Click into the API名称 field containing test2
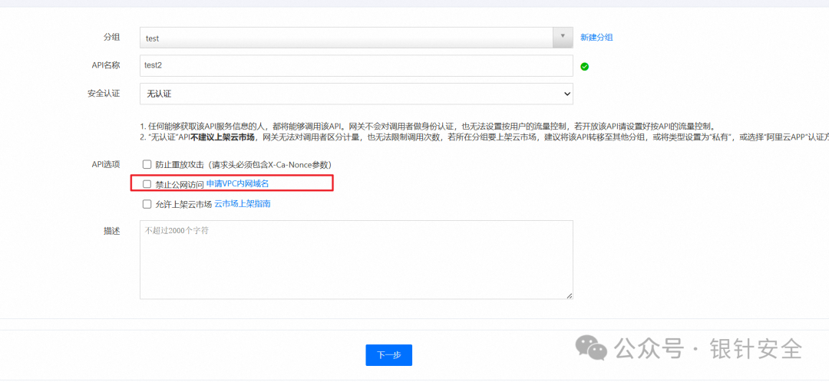The image size is (829, 382). (x=356, y=65)
